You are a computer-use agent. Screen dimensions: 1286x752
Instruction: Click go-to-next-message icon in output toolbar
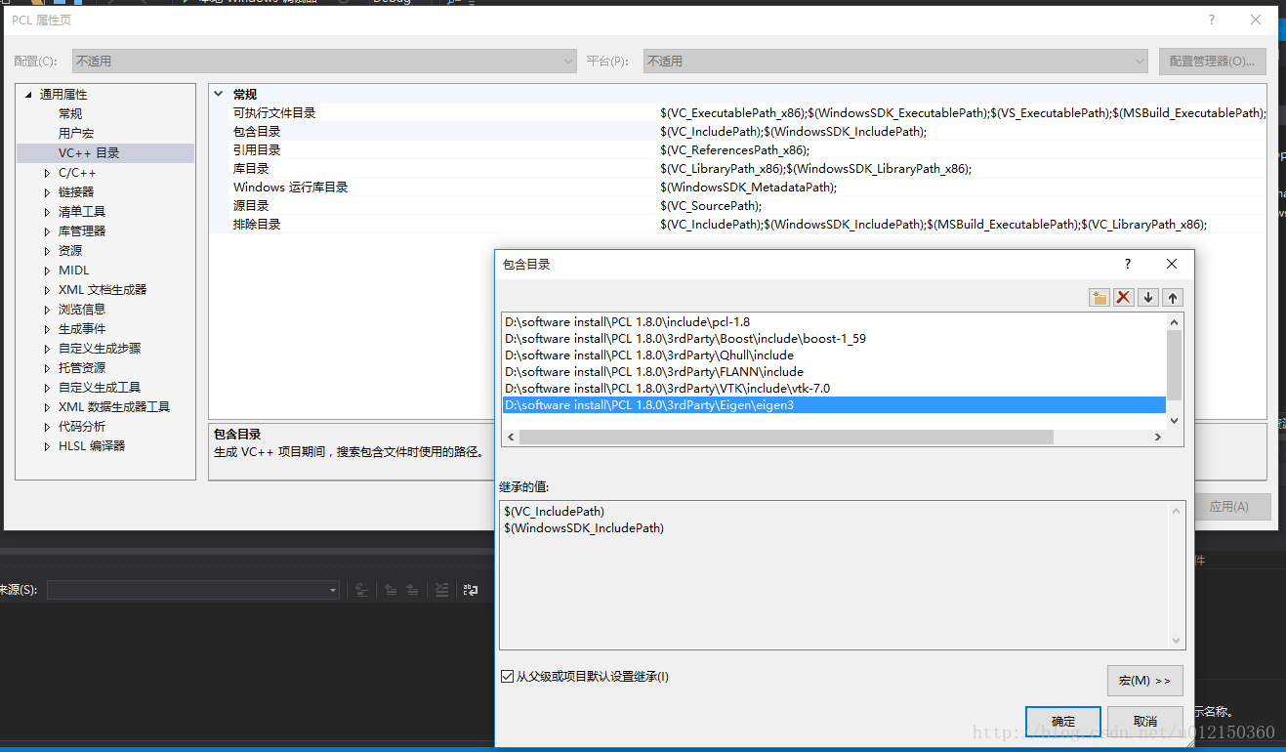click(413, 590)
